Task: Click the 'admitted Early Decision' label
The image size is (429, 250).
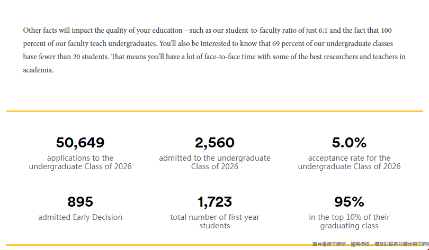Action: click(x=80, y=217)
